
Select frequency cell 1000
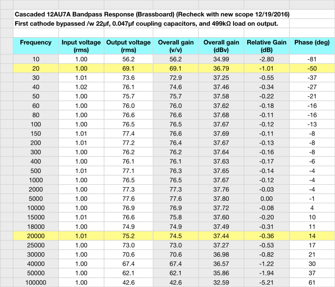point(36,180)
